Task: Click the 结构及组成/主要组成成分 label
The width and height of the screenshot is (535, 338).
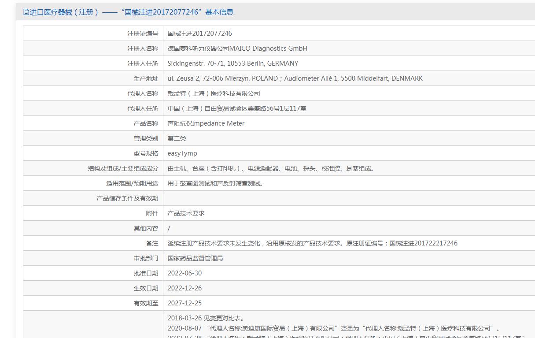Action: pyautogui.click(x=123, y=168)
